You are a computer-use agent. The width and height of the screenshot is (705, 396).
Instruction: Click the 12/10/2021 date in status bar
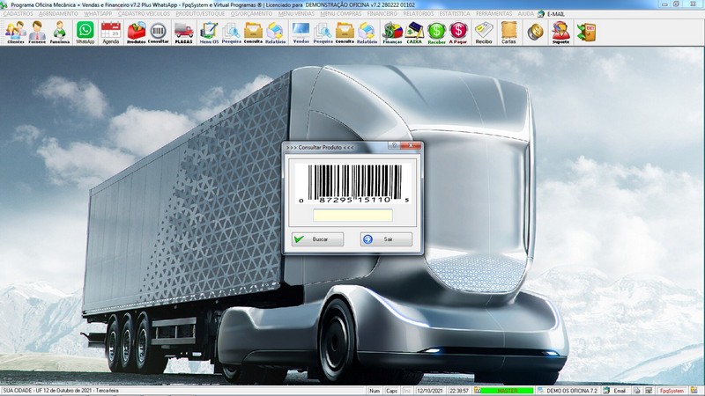(429, 391)
